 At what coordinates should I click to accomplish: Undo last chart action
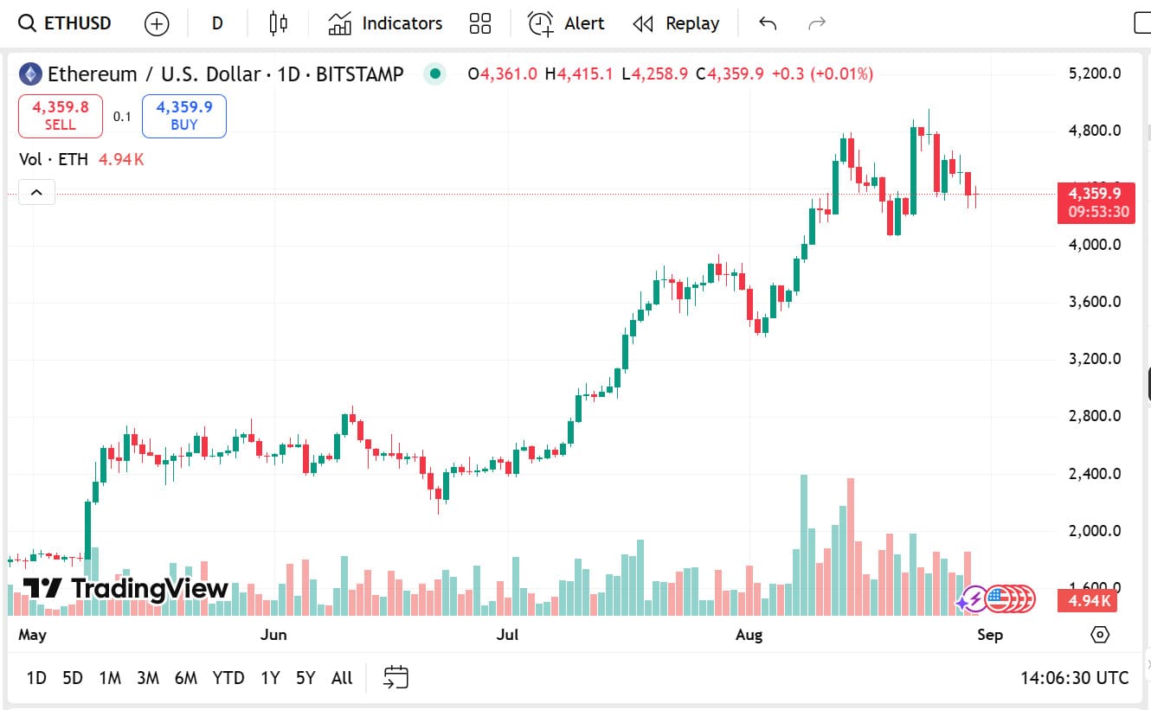tap(768, 23)
